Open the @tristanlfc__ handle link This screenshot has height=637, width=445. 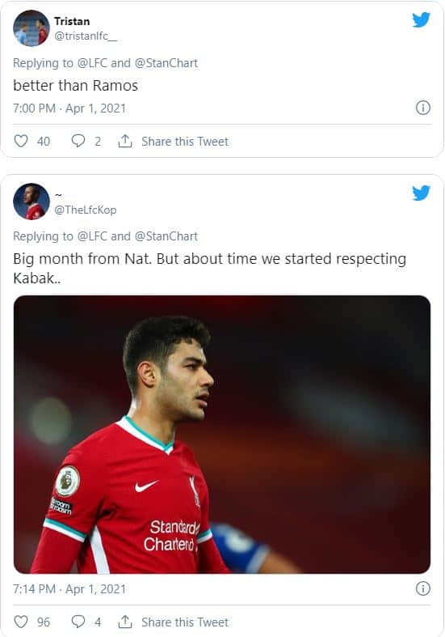86,36
